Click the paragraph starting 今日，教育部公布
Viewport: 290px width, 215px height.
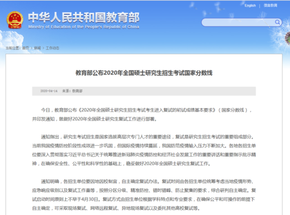[143, 114]
